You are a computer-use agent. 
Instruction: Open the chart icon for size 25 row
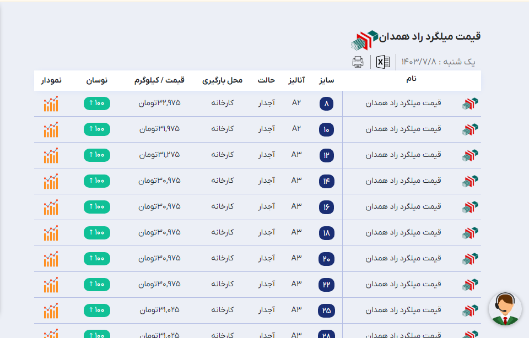click(51, 310)
